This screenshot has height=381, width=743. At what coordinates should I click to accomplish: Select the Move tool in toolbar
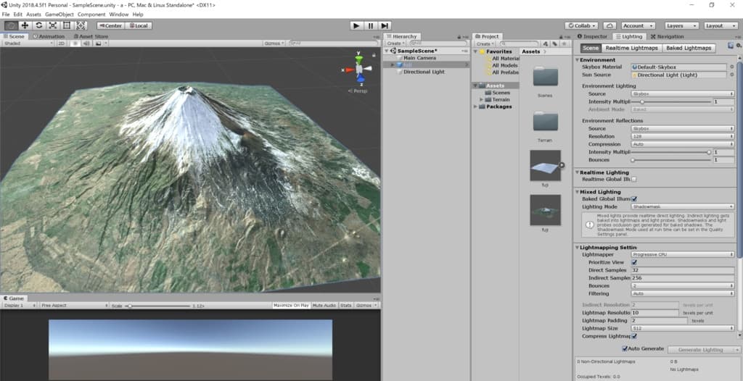pos(25,25)
